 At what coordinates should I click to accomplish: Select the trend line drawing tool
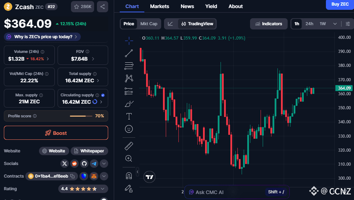[x=129, y=53]
